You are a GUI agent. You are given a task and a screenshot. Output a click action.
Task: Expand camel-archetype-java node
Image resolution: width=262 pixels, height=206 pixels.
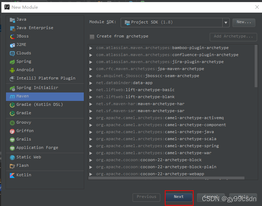tap(91, 132)
